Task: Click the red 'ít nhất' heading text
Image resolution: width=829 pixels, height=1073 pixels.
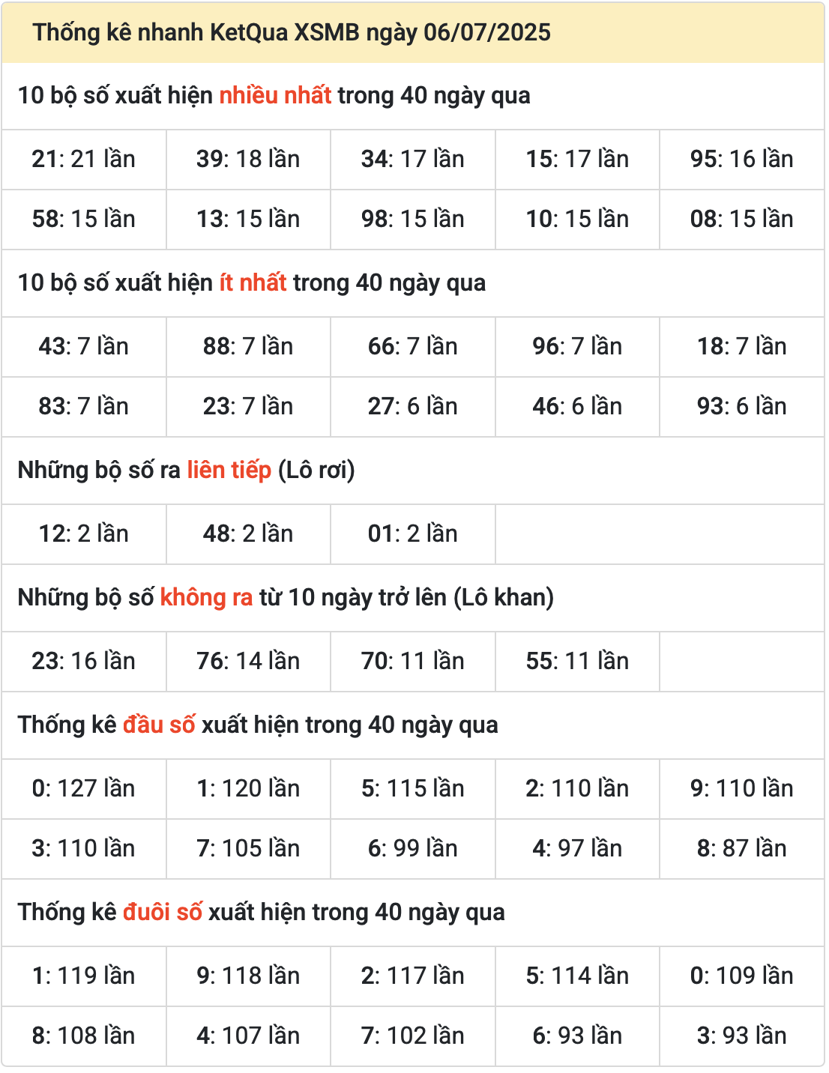Action: [253, 283]
